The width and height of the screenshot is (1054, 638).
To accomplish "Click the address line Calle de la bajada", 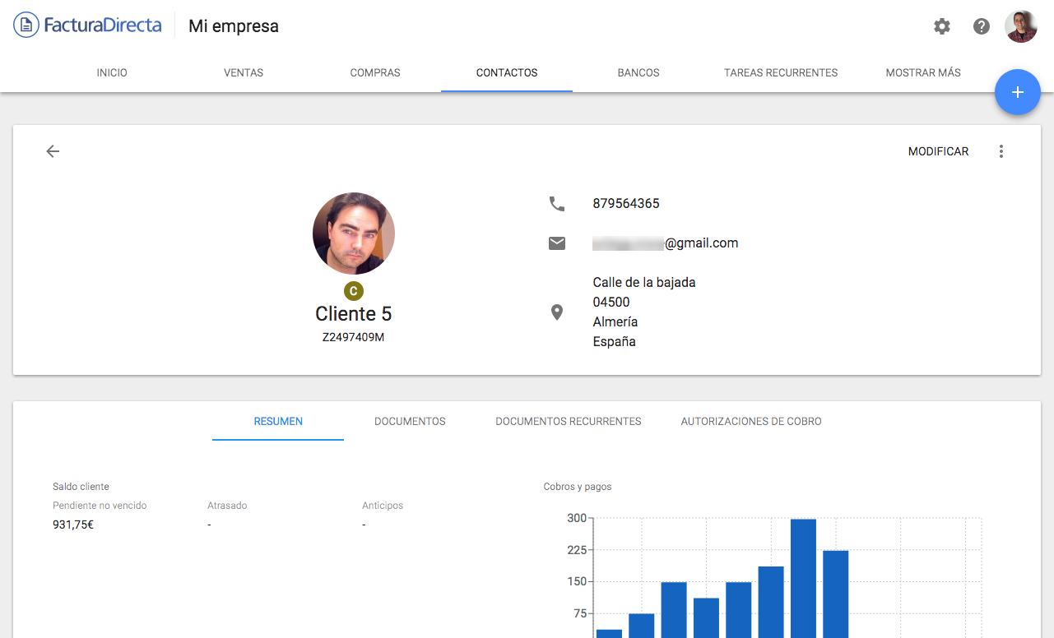I will click(x=644, y=282).
